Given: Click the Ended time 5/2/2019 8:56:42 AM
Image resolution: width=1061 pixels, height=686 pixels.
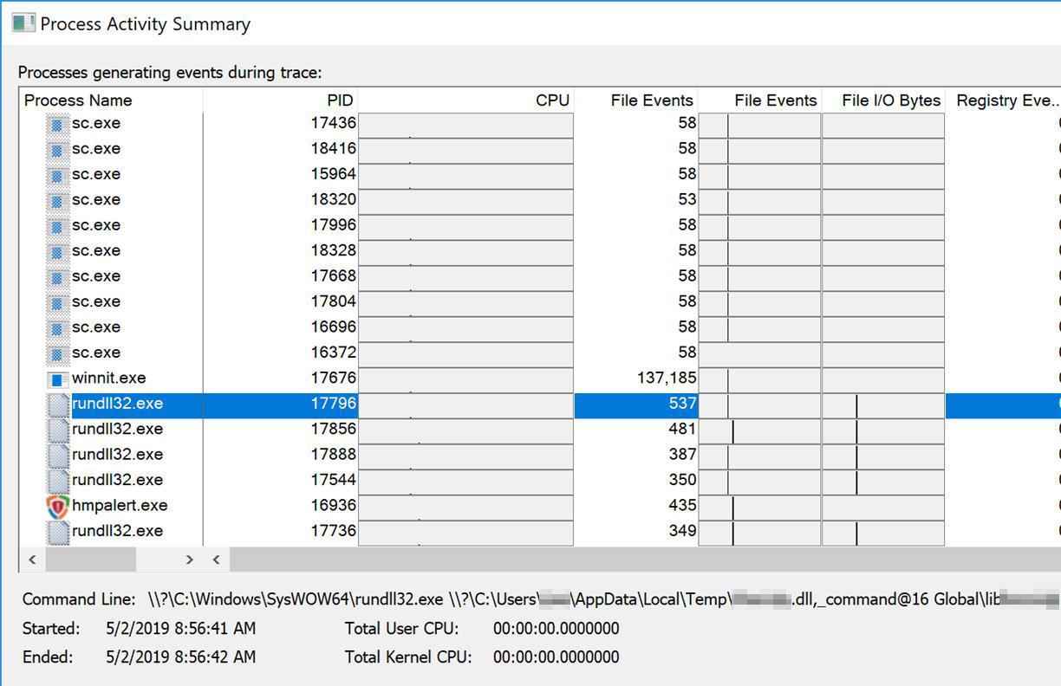Looking at the screenshot, I should pos(181,657).
